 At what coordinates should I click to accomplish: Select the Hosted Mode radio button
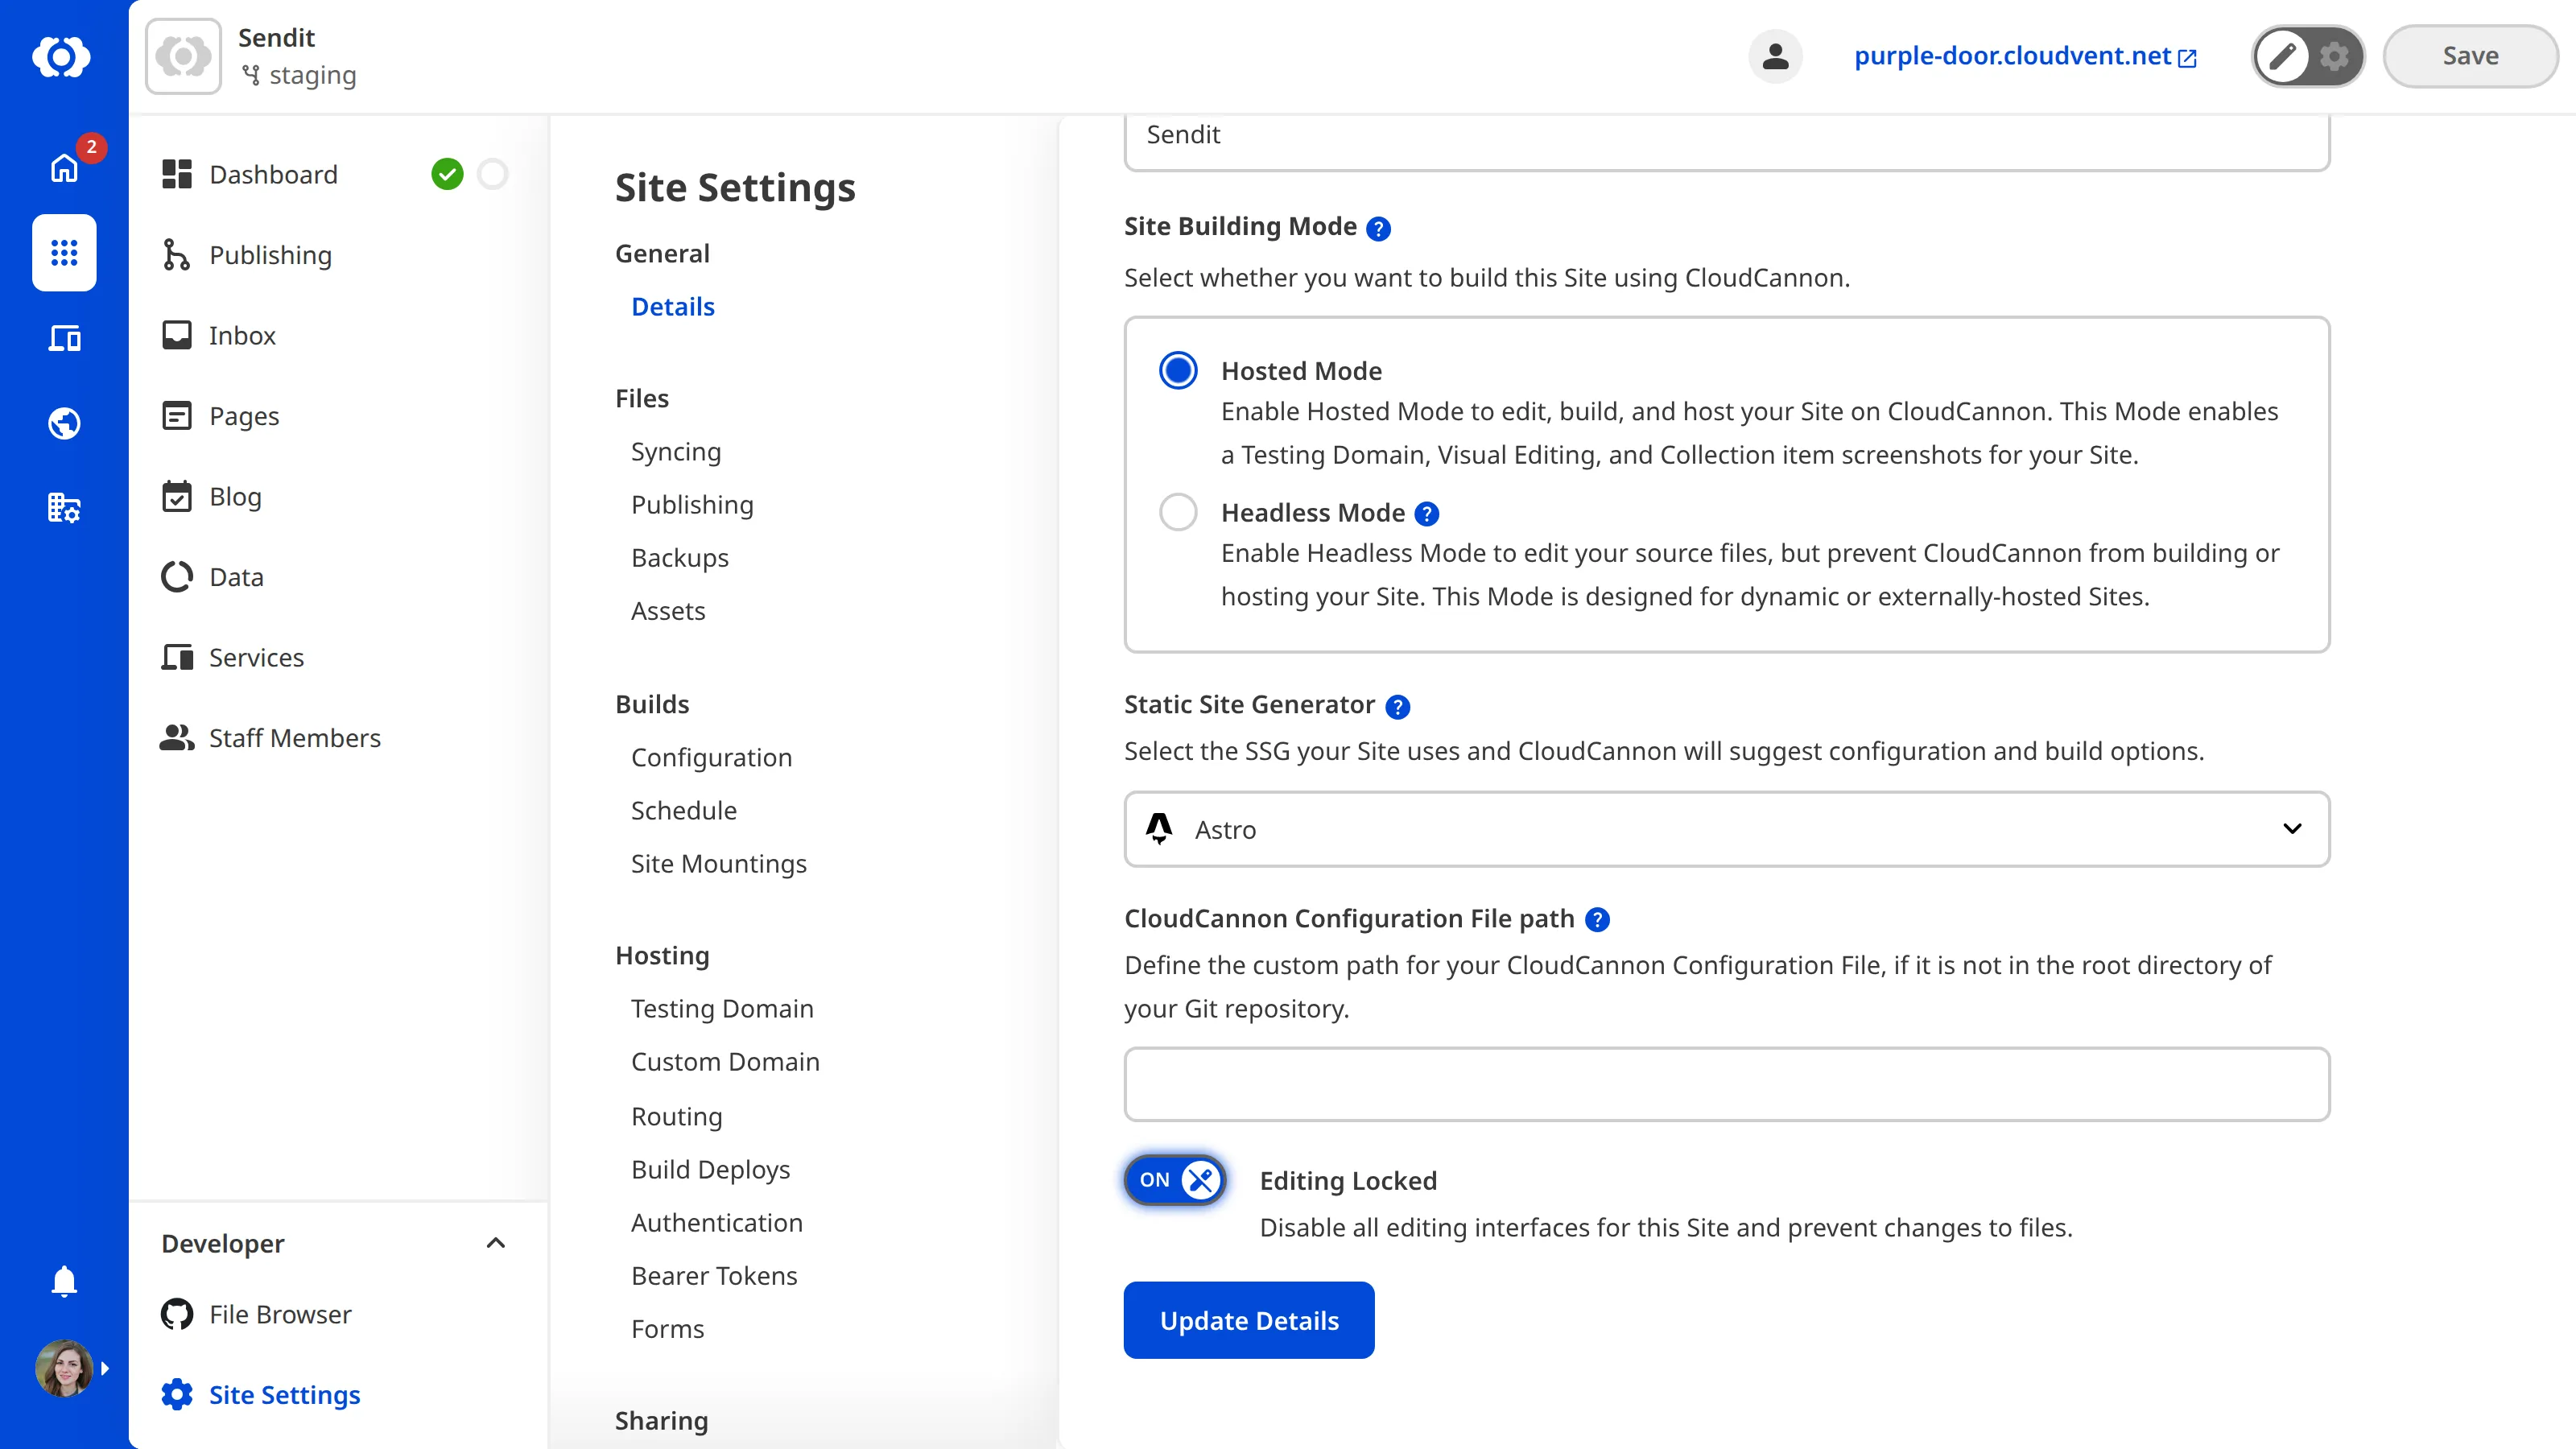[1178, 370]
